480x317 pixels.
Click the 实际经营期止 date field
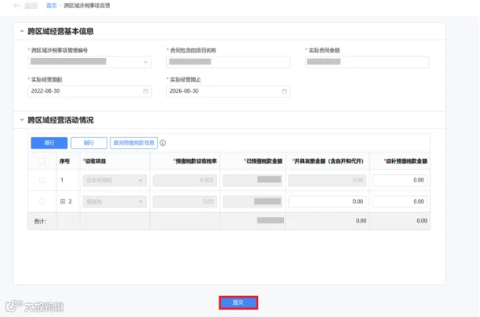click(228, 91)
